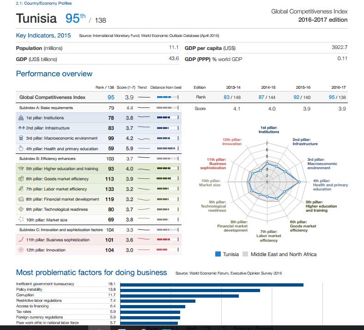Screen dimensions: 364x330
Task: Click the Inefficient government bureaucracy bar
Action: coord(212,285)
